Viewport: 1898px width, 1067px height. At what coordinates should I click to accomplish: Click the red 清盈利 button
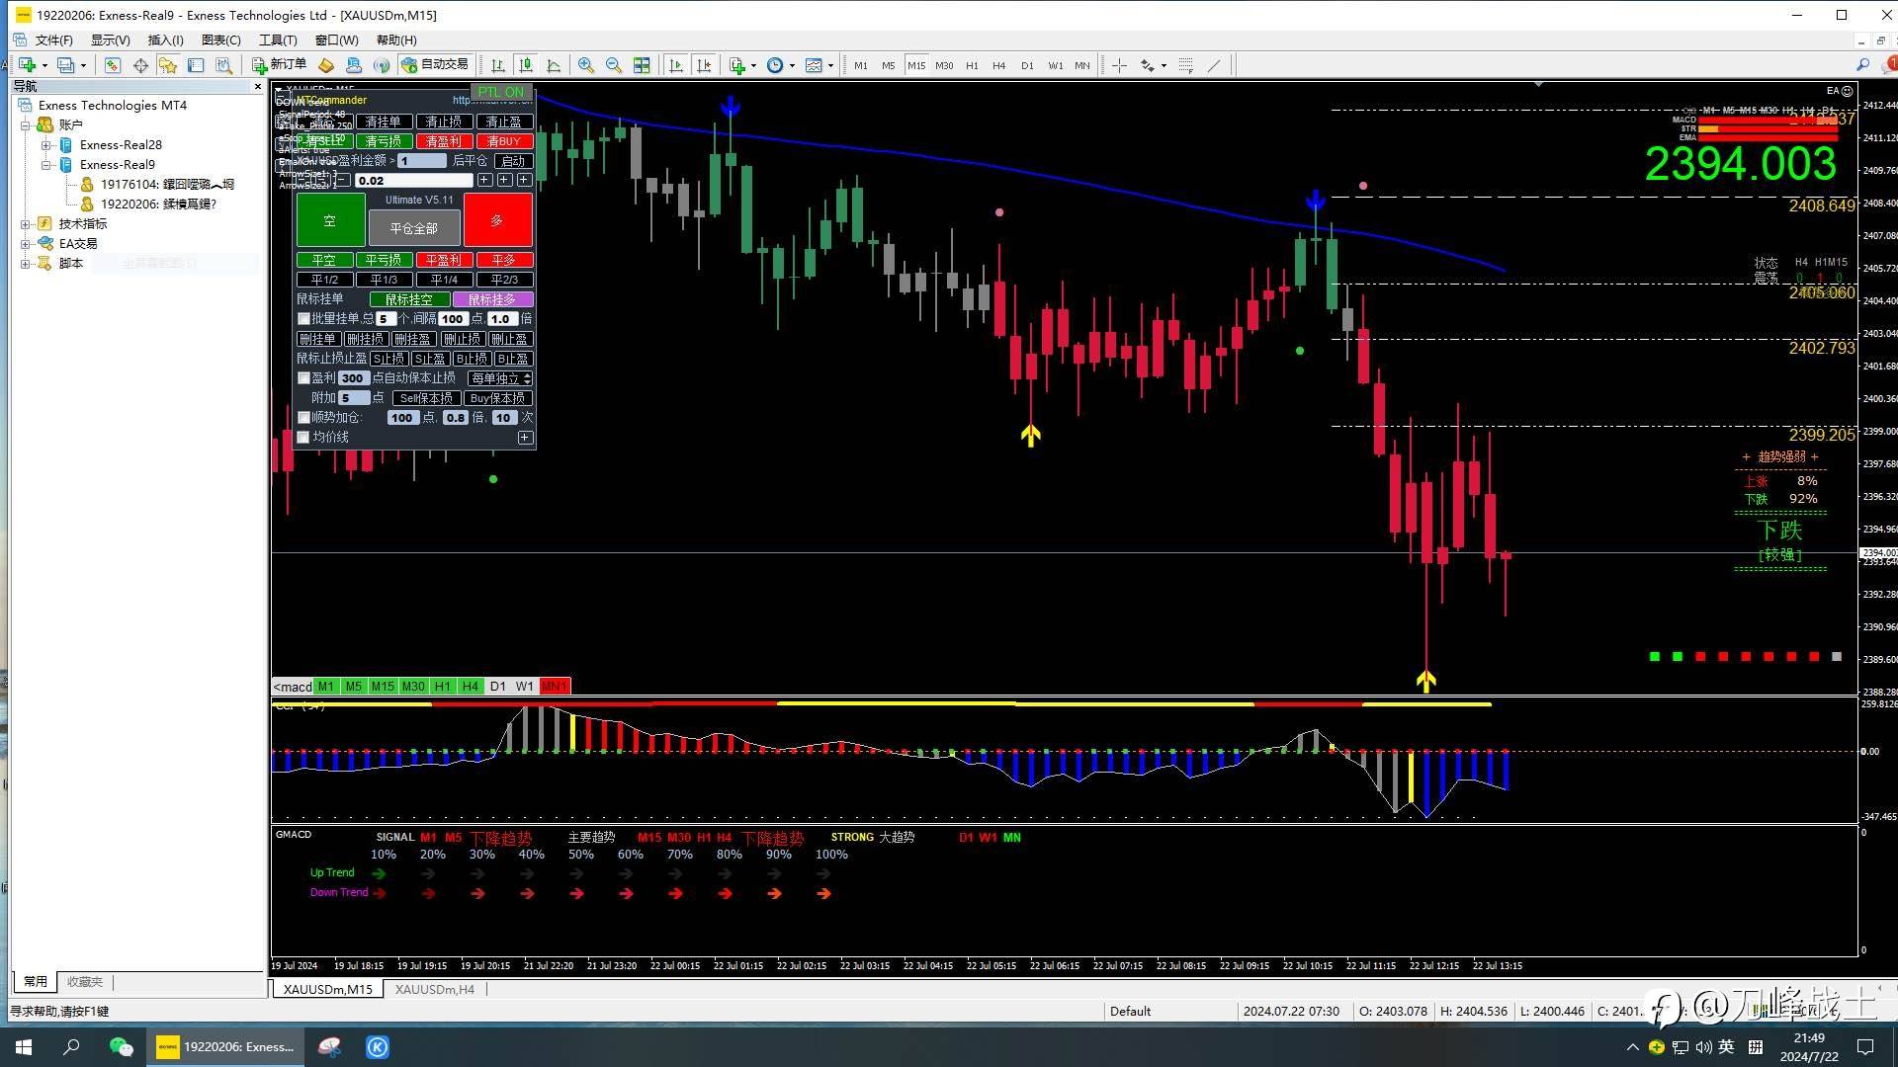pos(443,141)
